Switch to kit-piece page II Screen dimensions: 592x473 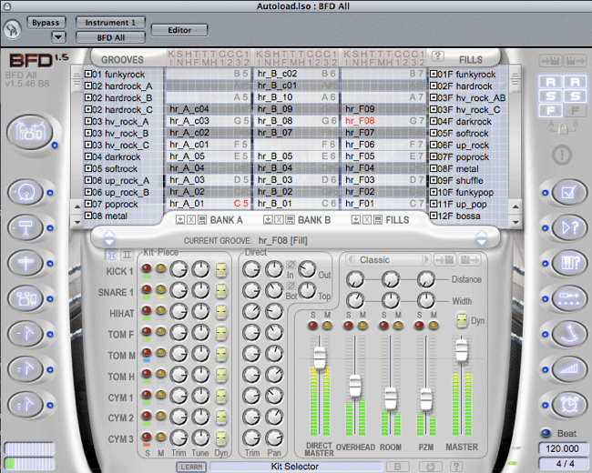click(x=127, y=256)
